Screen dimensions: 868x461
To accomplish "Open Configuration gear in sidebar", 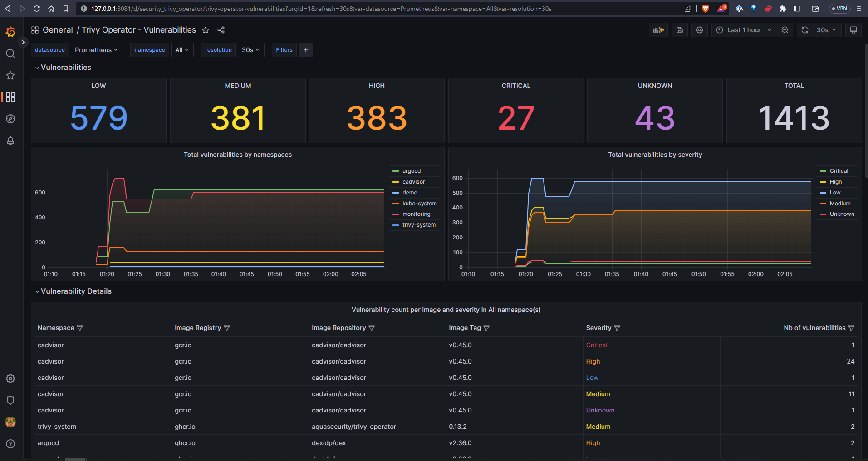I will coord(10,379).
